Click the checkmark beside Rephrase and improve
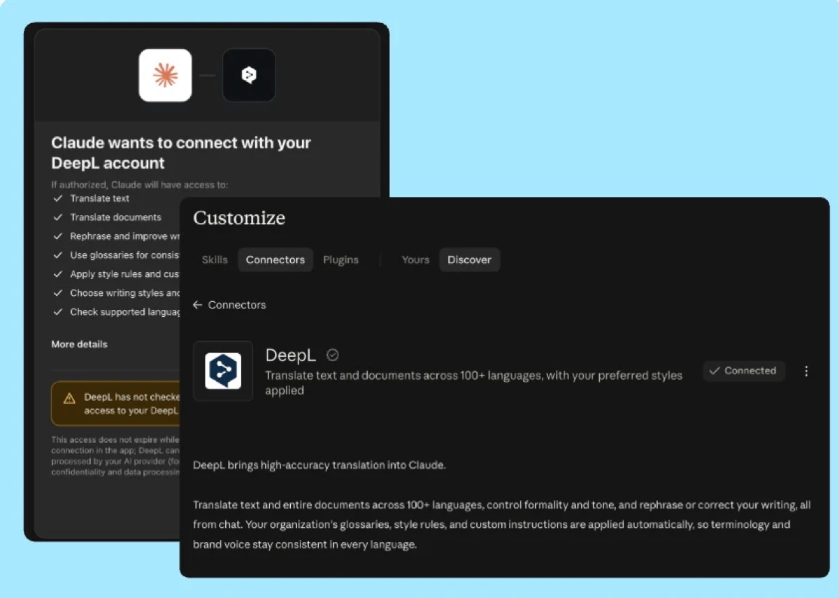Screen dimensions: 839x598 coord(57,236)
